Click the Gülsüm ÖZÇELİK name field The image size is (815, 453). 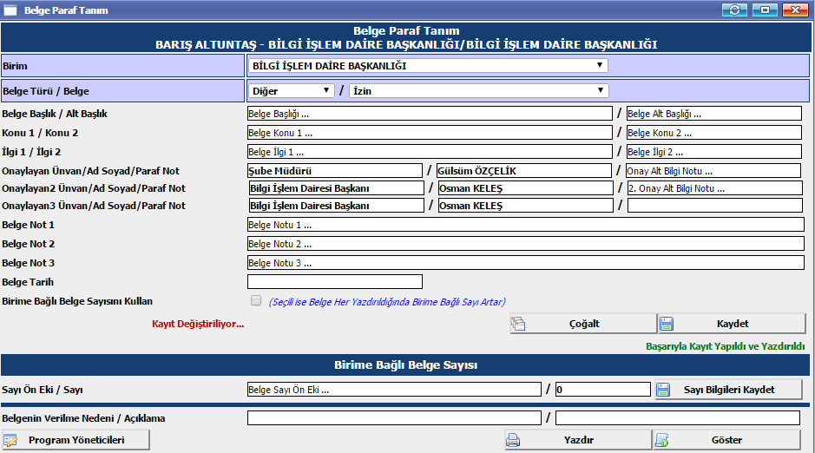(x=523, y=171)
